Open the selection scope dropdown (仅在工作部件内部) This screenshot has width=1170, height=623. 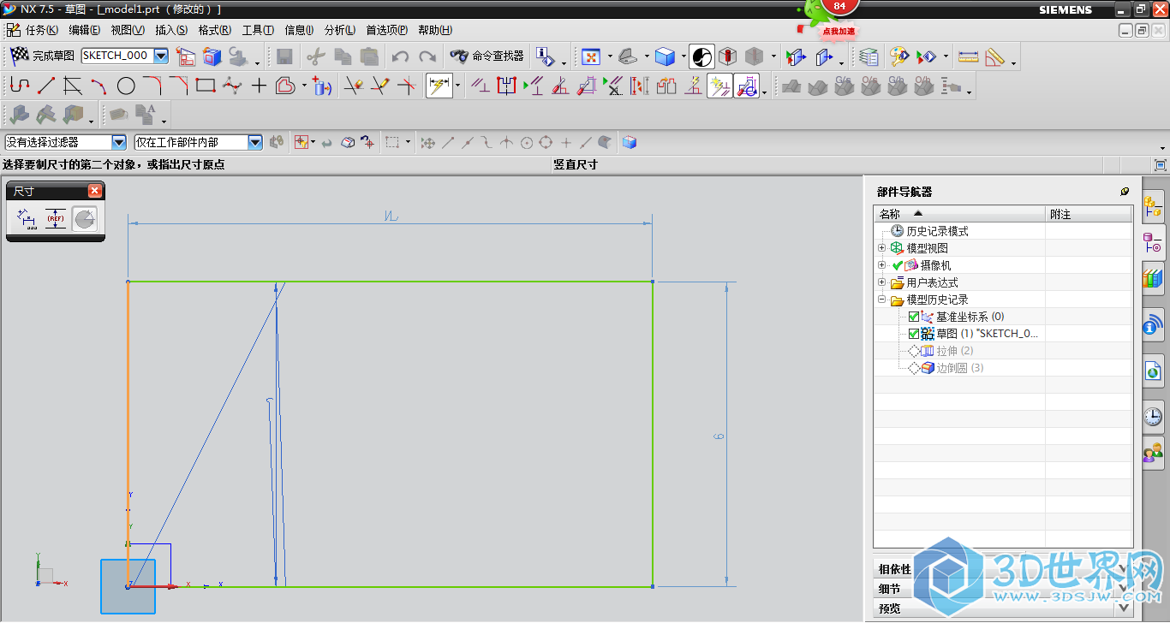[x=254, y=142]
